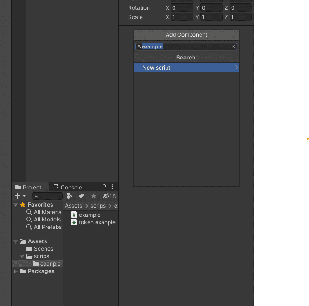309x306 pixels.
Task: Click the All Models magnifier icon
Action: click(29, 220)
